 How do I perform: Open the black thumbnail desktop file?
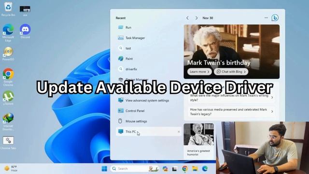(25, 11)
